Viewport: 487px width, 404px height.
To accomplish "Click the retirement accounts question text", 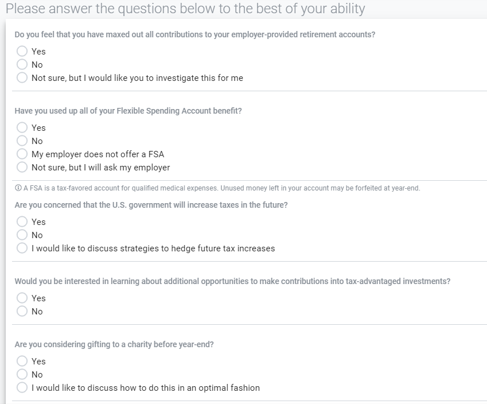I will tap(194, 34).
